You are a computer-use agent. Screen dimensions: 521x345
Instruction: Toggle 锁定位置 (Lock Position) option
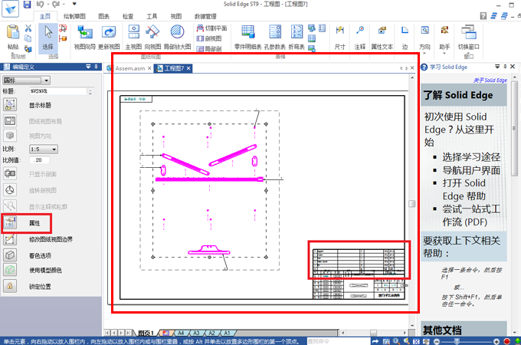tap(11, 286)
